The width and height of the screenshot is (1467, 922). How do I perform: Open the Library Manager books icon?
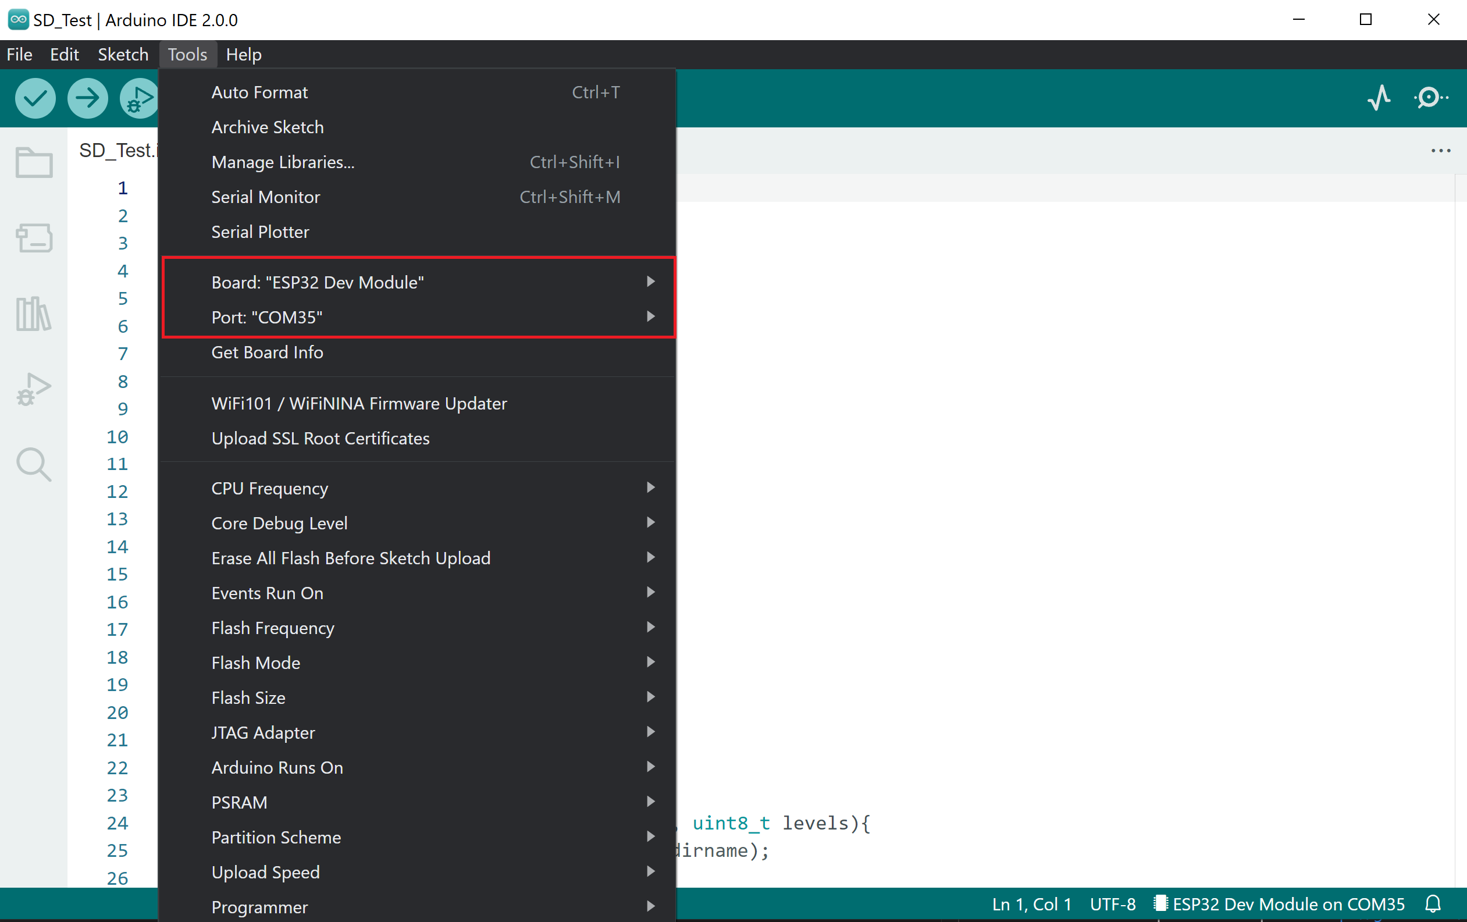click(x=34, y=314)
